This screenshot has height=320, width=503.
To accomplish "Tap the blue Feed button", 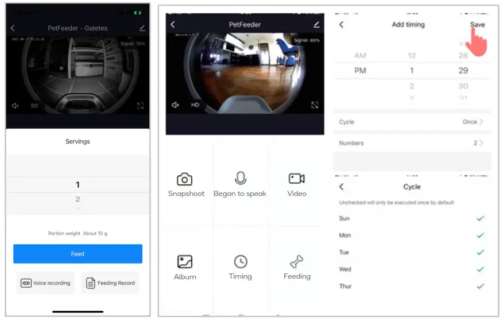I will point(78,254).
